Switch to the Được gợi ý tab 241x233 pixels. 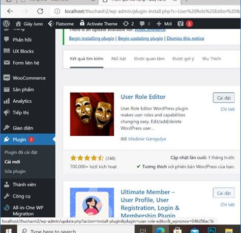point(183,59)
